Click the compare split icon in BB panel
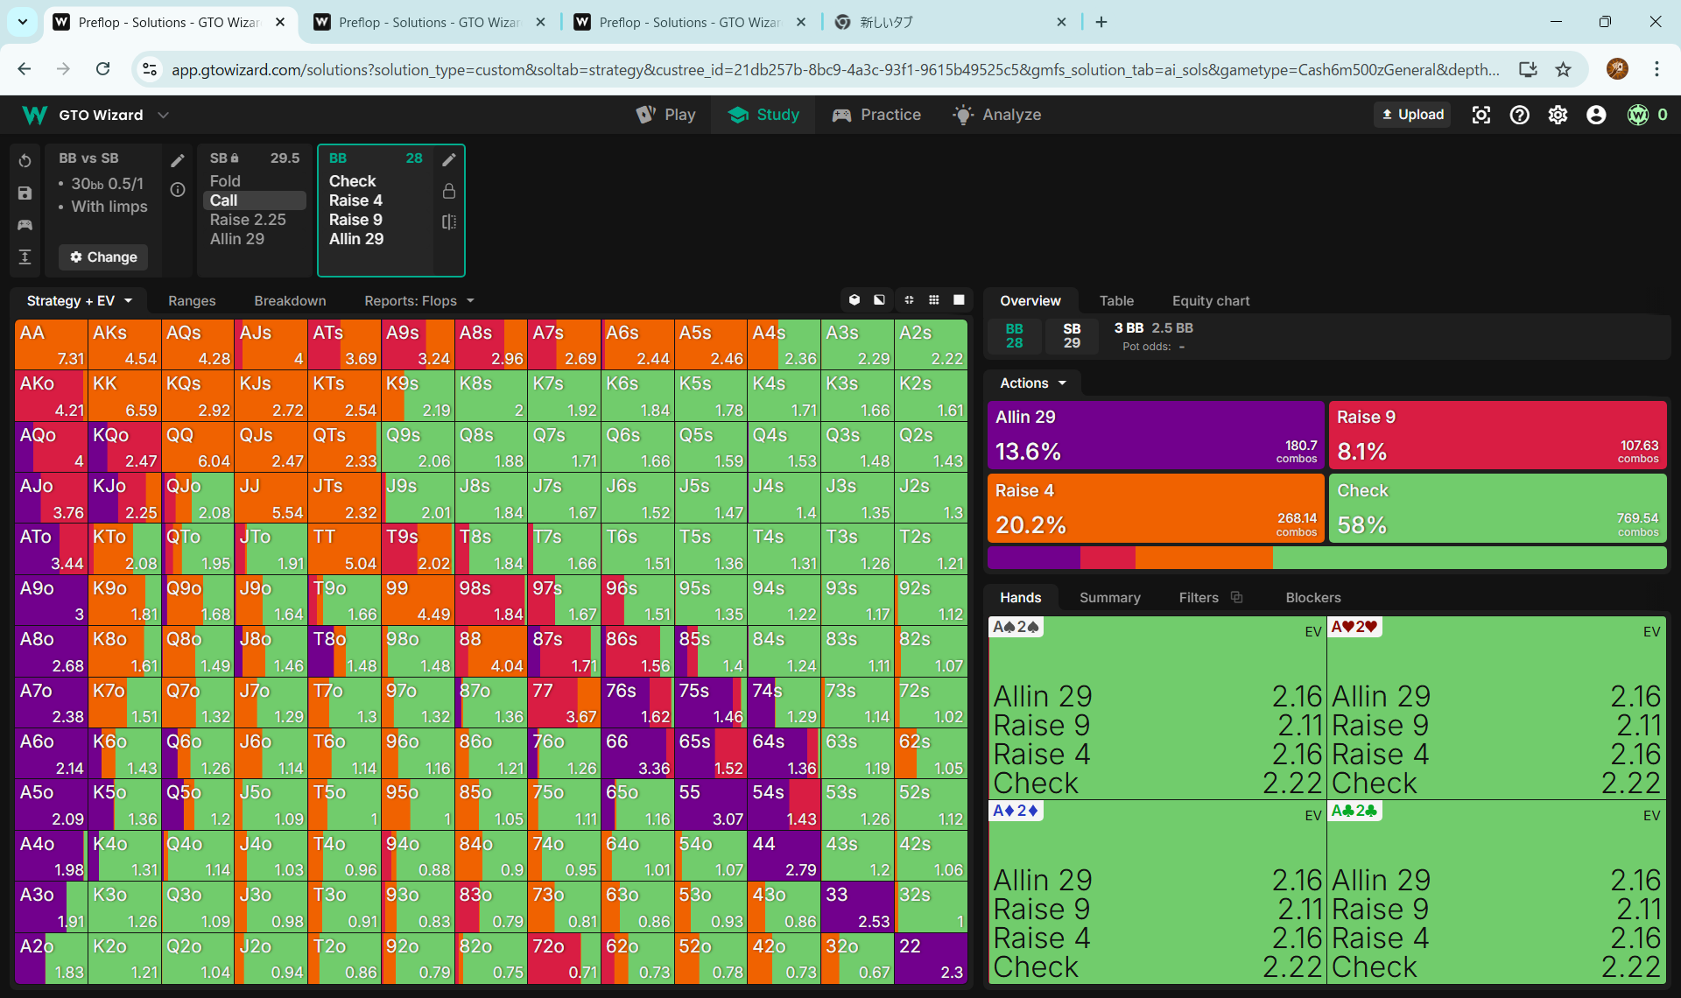Image resolution: width=1681 pixels, height=998 pixels. [449, 222]
